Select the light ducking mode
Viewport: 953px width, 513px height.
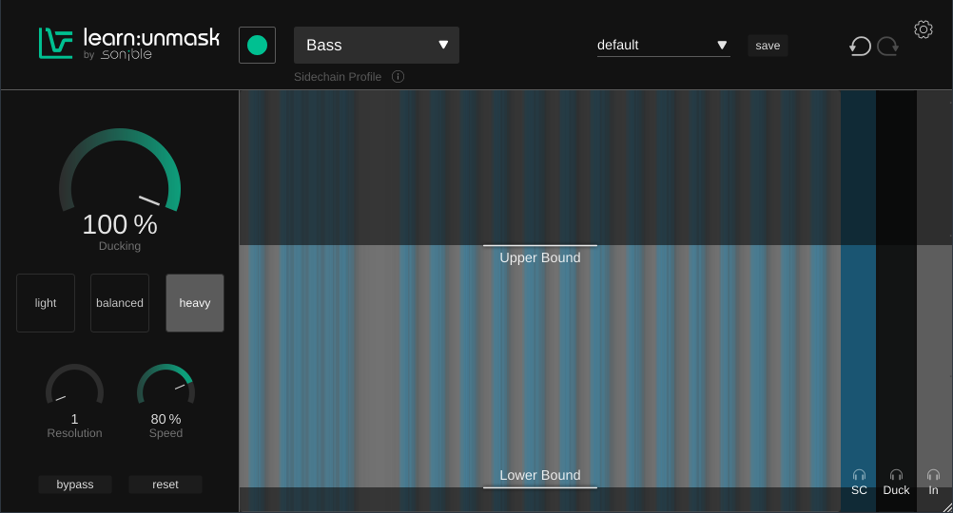[46, 303]
